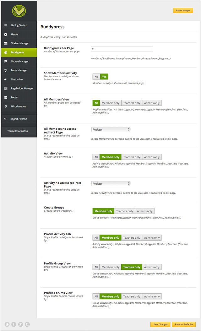Click the bottom Save Changes button
The height and width of the screenshot is (331, 201).
pos(160,324)
